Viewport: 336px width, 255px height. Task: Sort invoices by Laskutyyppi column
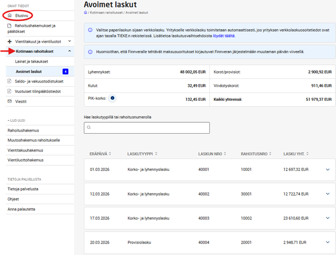pos(140,154)
